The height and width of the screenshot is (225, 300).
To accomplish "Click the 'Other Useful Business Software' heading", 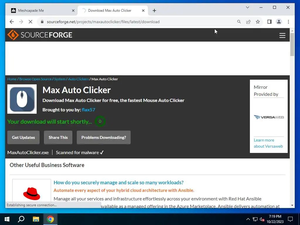I will [47, 165].
